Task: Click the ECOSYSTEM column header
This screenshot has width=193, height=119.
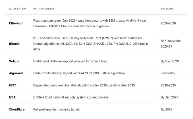Action: click(17, 9)
